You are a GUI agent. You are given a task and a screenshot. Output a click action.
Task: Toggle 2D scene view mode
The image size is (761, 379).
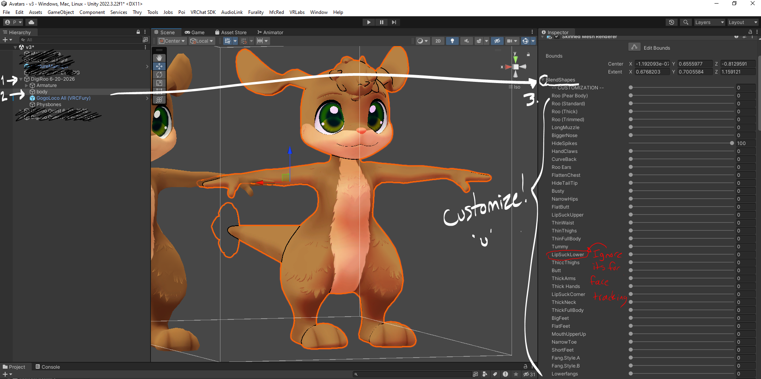click(x=438, y=41)
